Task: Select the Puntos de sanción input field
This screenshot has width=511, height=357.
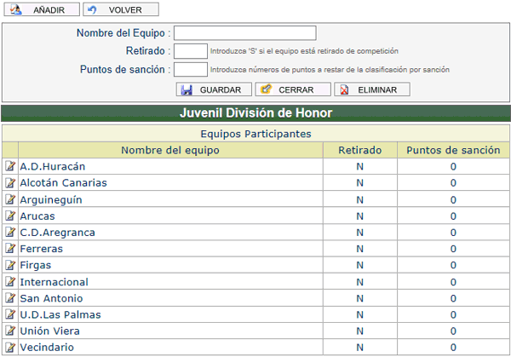Action: click(191, 69)
